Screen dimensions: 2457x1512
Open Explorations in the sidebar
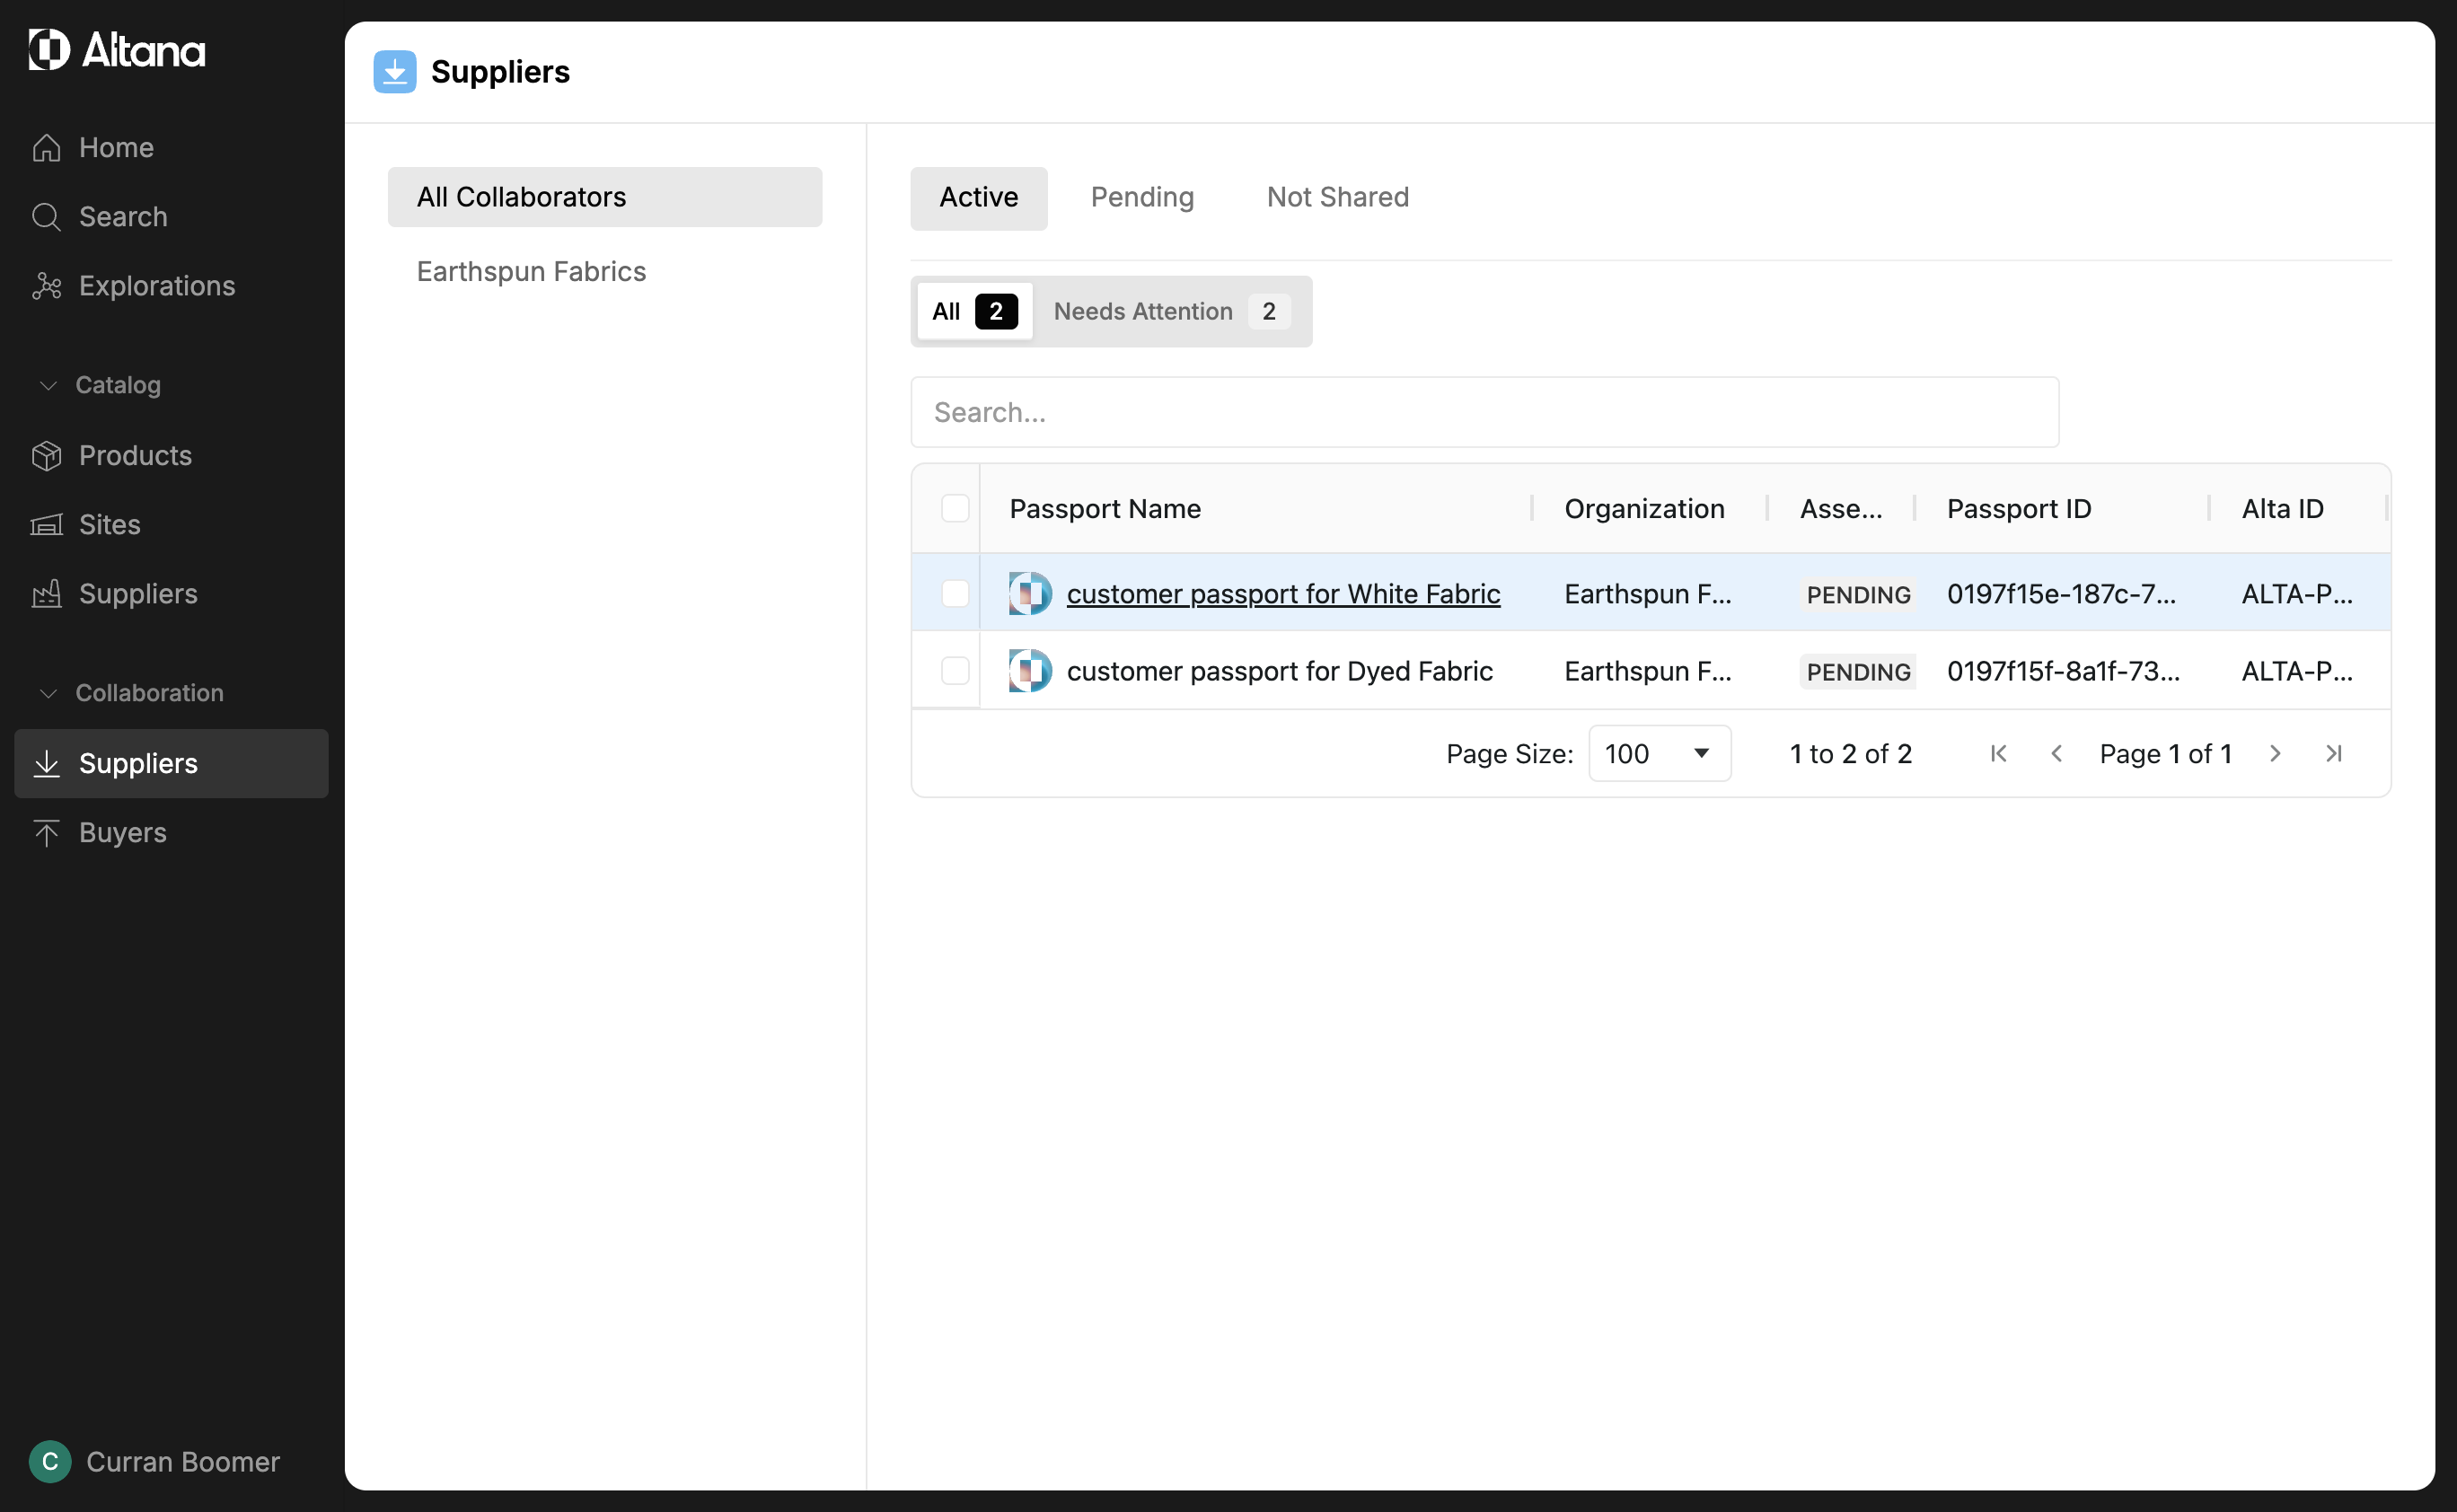point(156,286)
